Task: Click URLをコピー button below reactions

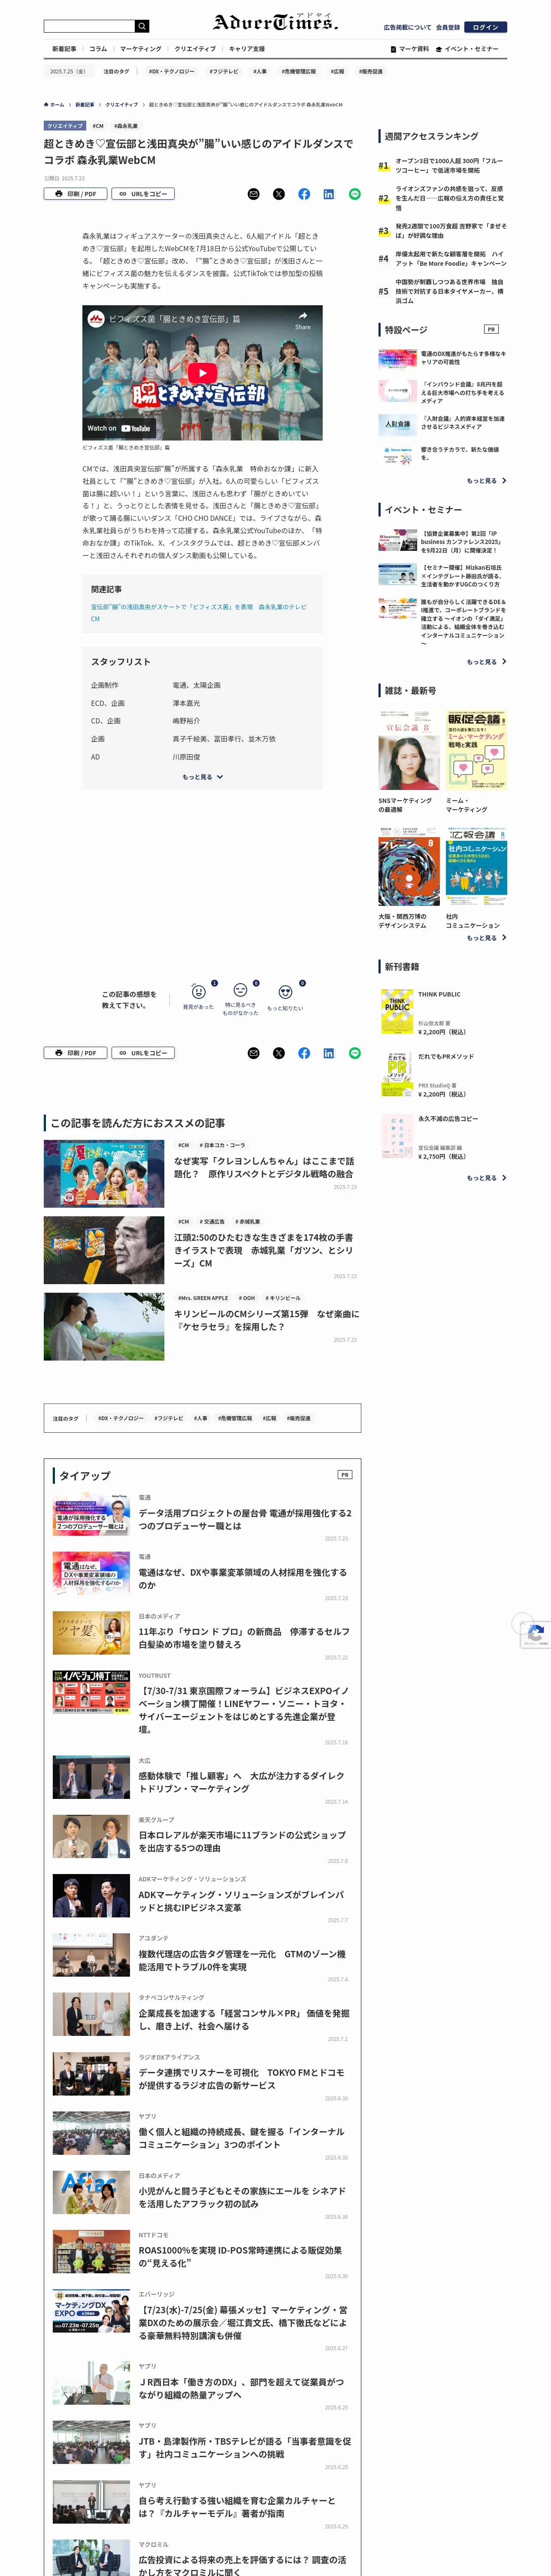Action: [143, 1053]
